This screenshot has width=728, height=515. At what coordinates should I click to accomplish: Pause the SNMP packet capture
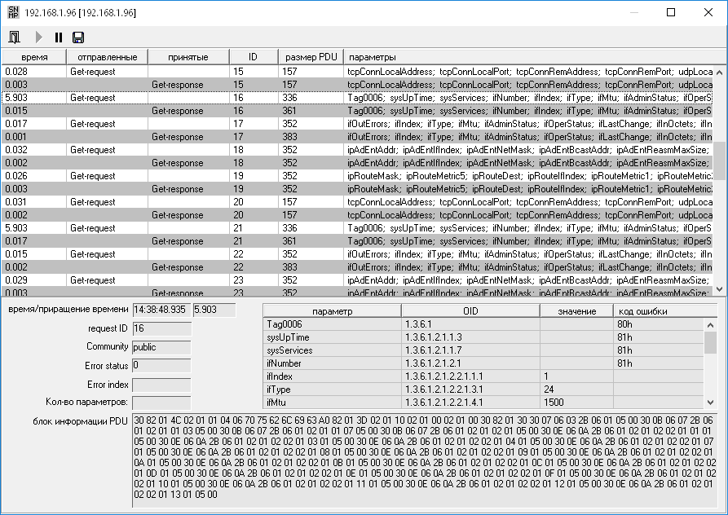point(59,37)
